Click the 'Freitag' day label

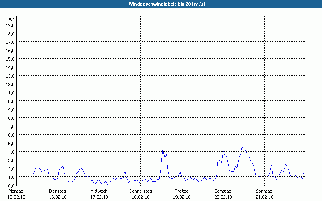point(182,191)
